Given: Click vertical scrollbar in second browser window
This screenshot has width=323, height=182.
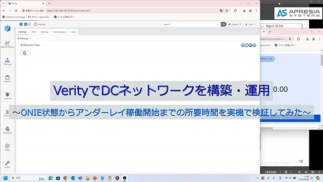Looking at the screenshot, I should (x=321, y=60).
